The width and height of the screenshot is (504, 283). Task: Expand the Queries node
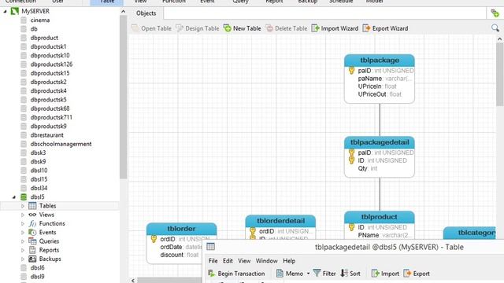[23, 241]
